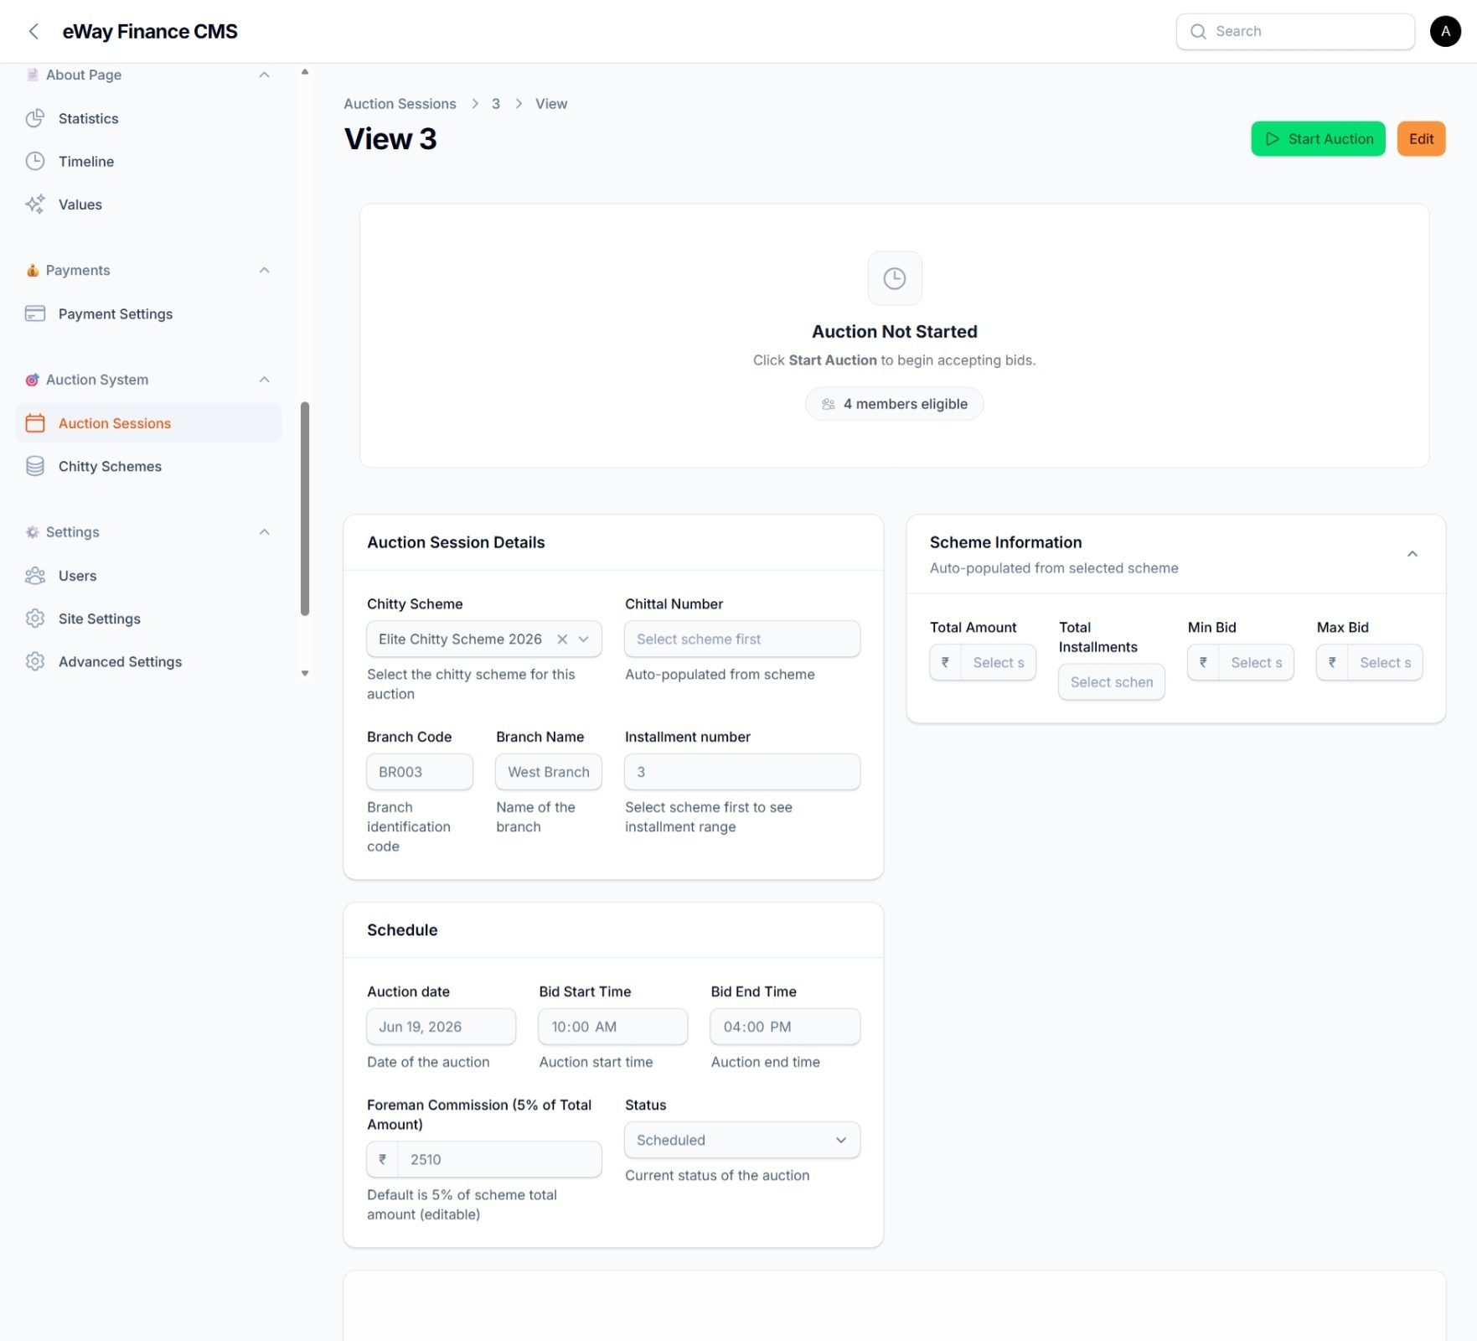Clear the Elite Chitty Scheme 2026 selection

562,639
